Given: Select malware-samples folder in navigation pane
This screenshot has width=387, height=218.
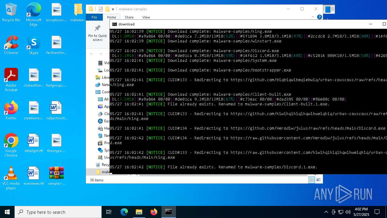Looking at the screenshot, I should [102, 172].
